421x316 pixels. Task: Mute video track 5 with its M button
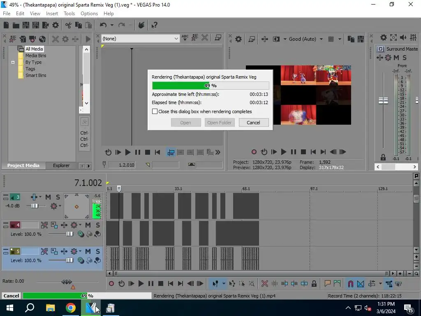tap(88, 251)
